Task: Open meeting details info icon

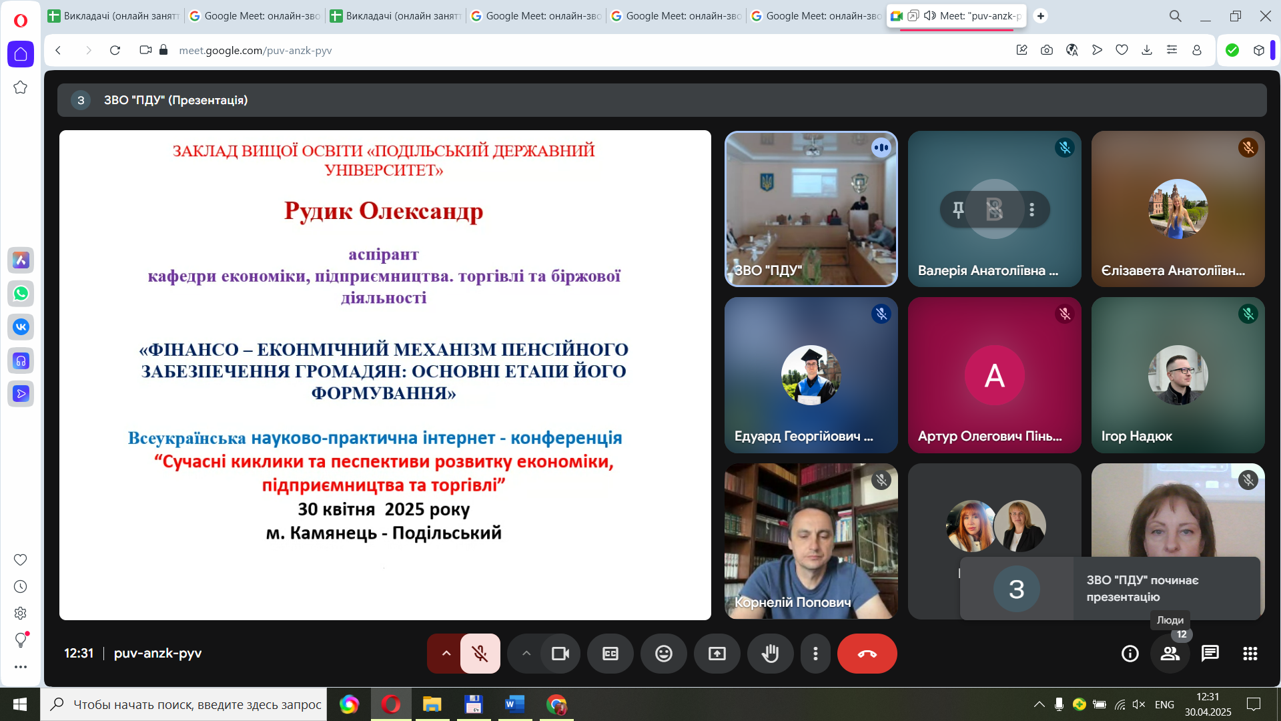Action: click(x=1130, y=654)
